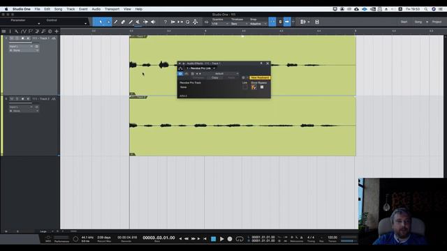Mute Track 2 with M button
The height and width of the screenshot is (251, 447).
click(x=12, y=99)
